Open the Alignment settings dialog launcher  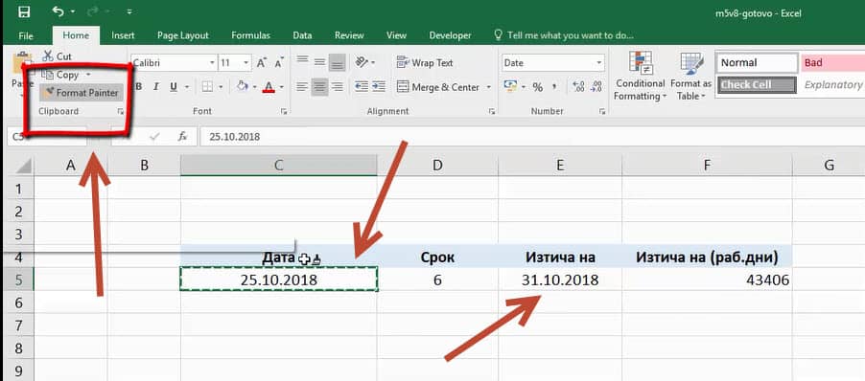coord(492,112)
